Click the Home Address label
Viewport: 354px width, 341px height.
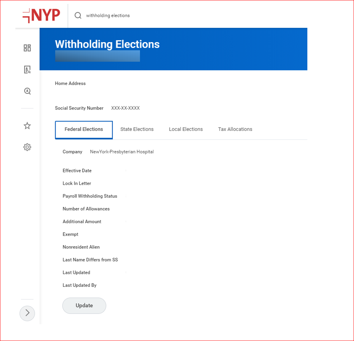pyautogui.click(x=70, y=83)
